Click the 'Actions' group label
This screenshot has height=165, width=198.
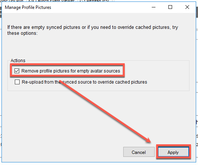point(18,60)
